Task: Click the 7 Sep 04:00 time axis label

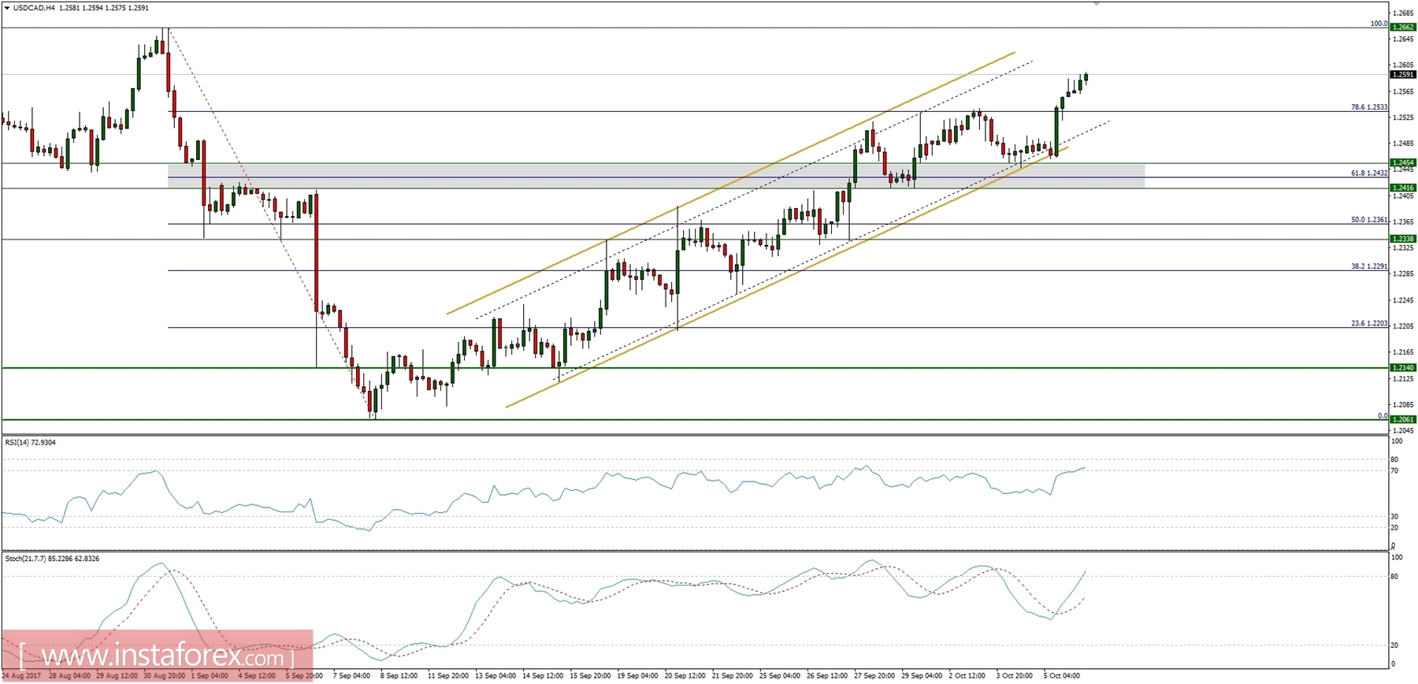Action: click(x=351, y=676)
